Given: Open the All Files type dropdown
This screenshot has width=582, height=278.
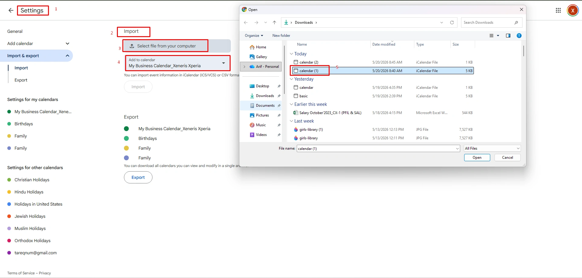Looking at the screenshot, I should (492, 148).
